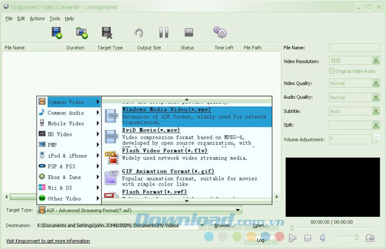Open the Video Resolution dropdown

(x=376, y=60)
